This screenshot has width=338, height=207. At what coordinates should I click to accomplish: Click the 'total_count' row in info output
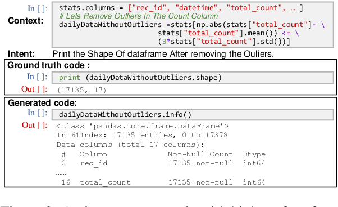click(x=163, y=182)
